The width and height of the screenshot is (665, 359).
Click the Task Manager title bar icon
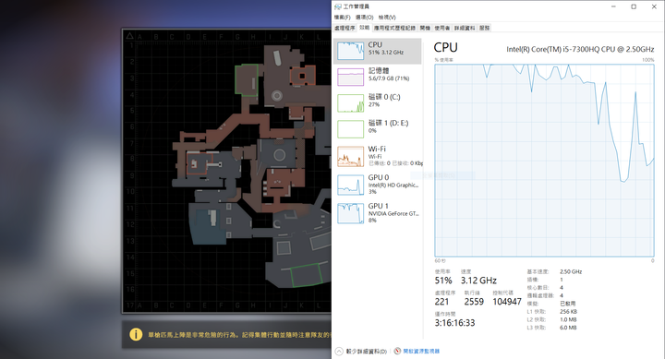click(338, 6)
